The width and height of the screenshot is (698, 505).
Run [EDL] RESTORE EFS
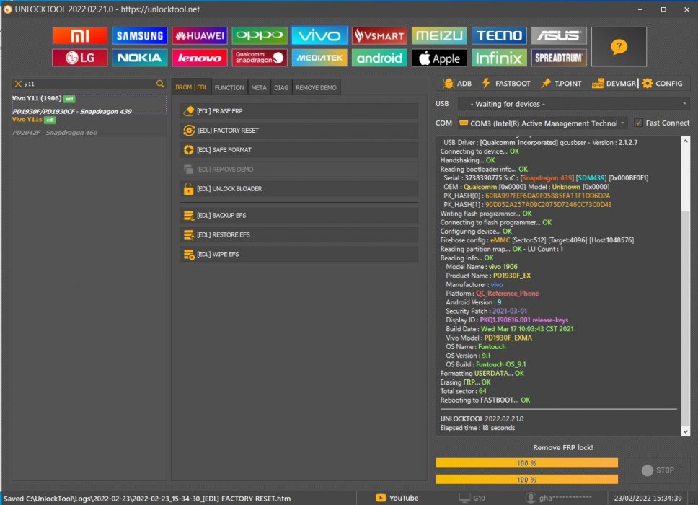[299, 234]
